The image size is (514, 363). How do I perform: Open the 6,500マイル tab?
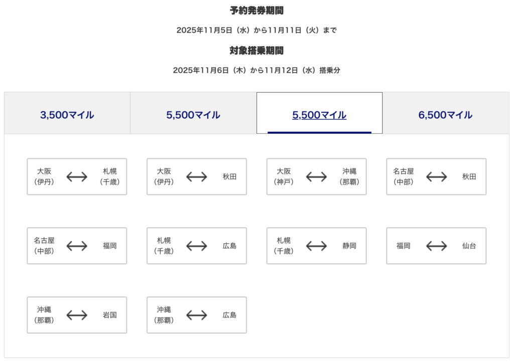[445, 115]
